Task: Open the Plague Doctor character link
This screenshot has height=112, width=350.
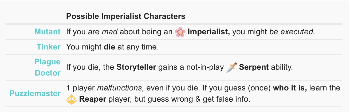Action: [47, 67]
